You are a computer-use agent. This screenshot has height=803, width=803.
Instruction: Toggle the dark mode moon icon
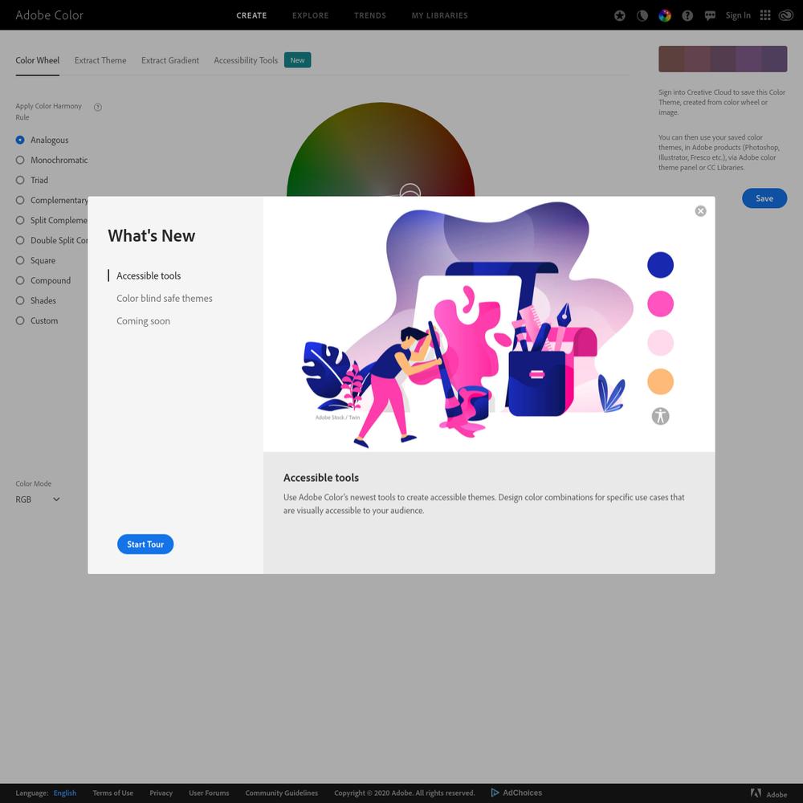coord(642,15)
